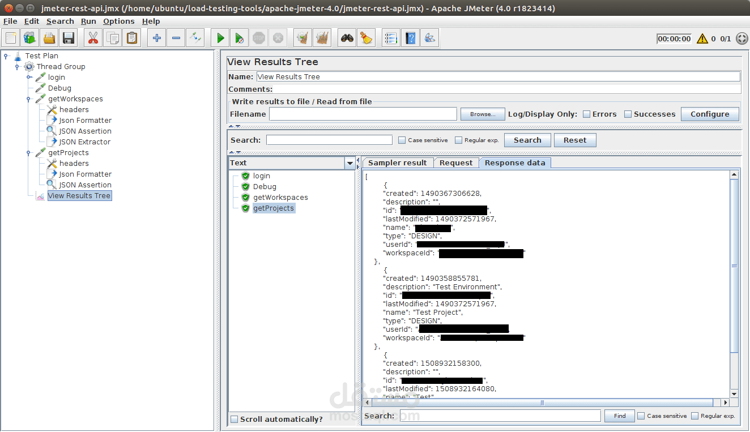Tick the Successes checkbox
The image size is (750, 432).
(628, 114)
